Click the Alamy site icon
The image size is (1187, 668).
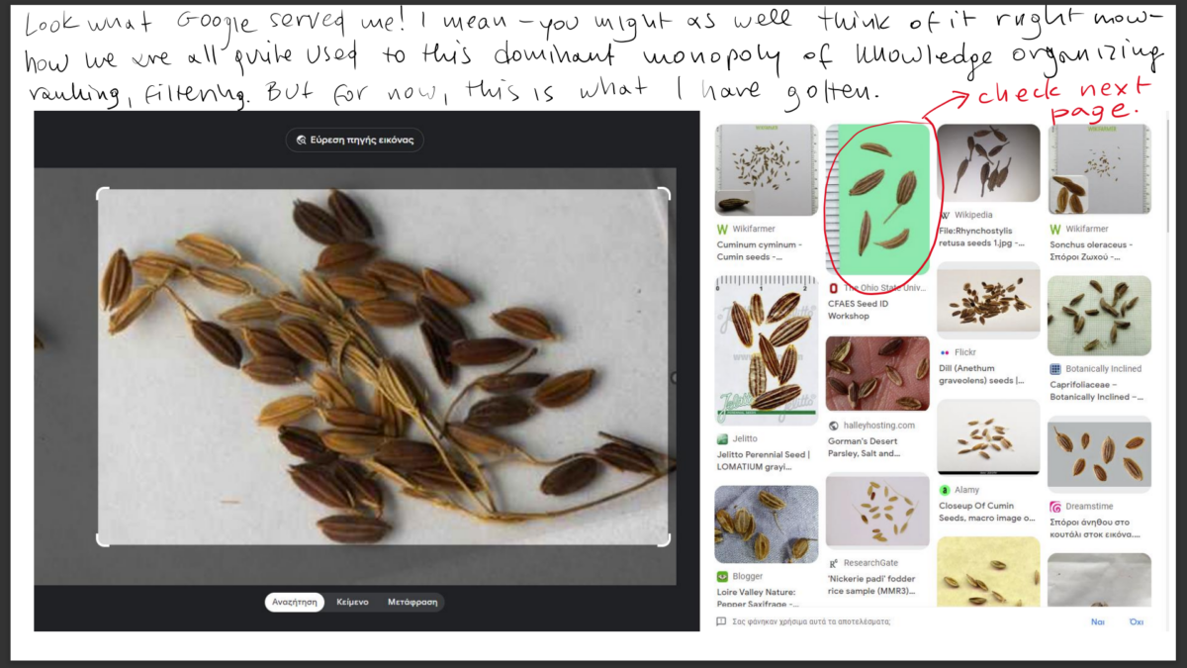945,490
